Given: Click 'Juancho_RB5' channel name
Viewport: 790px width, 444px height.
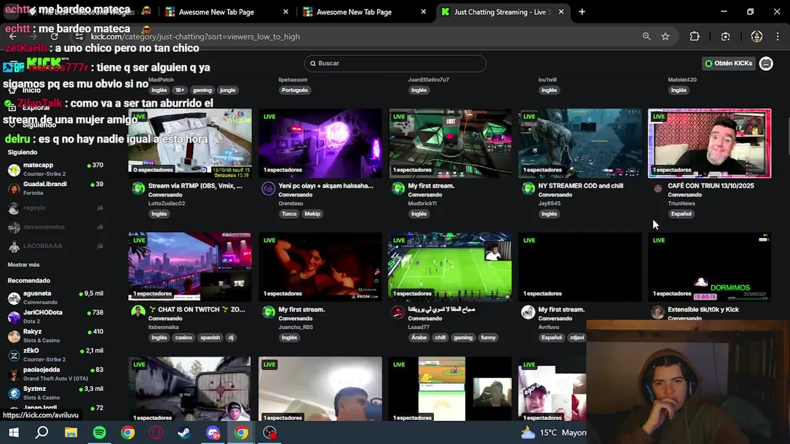Looking at the screenshot, I should click(296, 327).
